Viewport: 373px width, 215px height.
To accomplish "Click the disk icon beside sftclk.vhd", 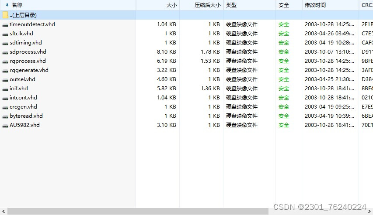I will 5,34.
